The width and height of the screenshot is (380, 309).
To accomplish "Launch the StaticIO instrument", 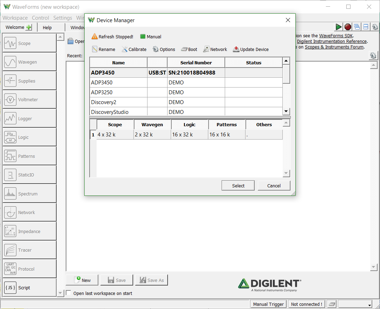I will 29,175.
